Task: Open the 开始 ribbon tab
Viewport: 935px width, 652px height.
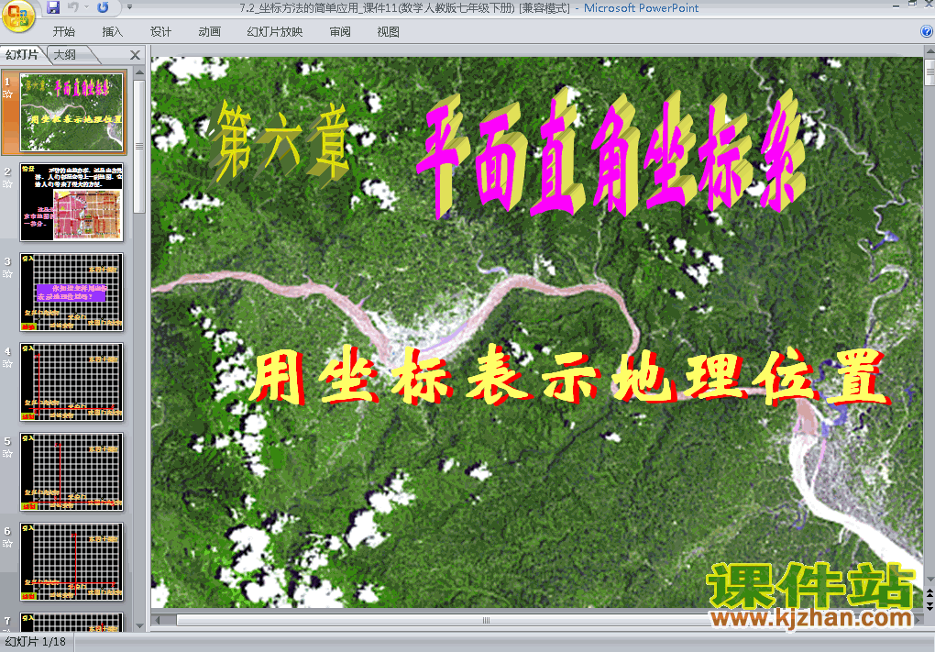Action: [64, 31]
